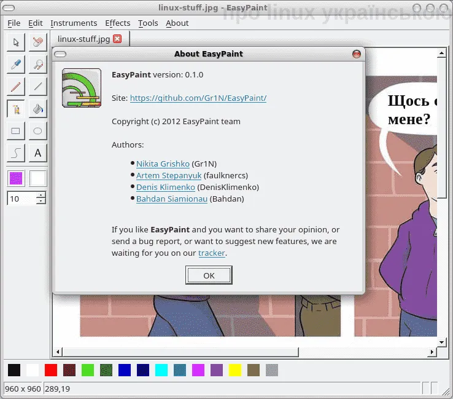Click the canvas scroll up arrow
The height and width of the screenshot is (399, 453).
[441, 53]
